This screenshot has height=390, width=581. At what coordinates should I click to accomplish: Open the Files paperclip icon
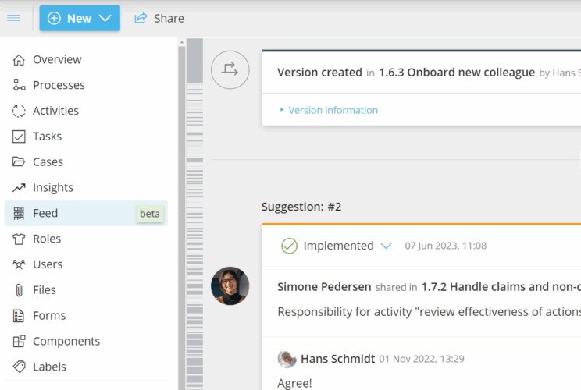[19, 290]
